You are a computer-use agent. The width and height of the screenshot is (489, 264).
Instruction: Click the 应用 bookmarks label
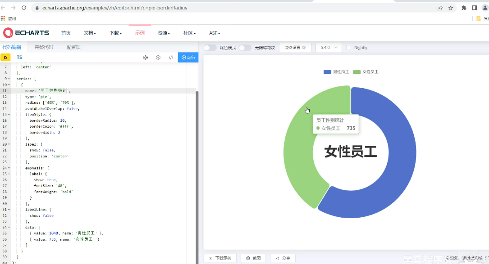click(12, 19)
